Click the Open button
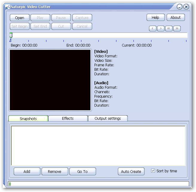Viewport: 196px width, 192px height. [x=20, y=18]
